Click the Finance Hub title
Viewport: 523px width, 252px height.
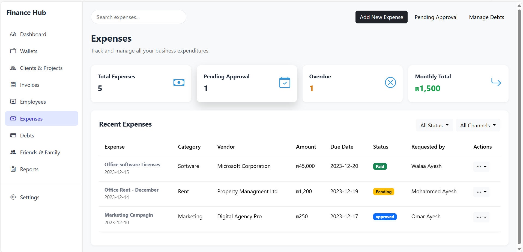[x=26, y=13]
